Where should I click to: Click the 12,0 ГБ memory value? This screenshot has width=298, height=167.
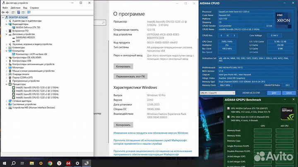click(x=151, y=30)
